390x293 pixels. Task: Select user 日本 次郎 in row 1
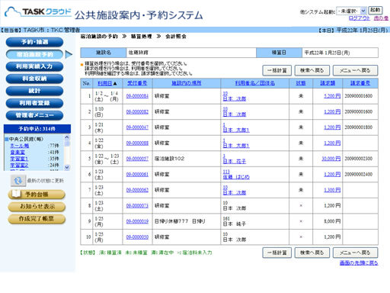click(235, 98)
